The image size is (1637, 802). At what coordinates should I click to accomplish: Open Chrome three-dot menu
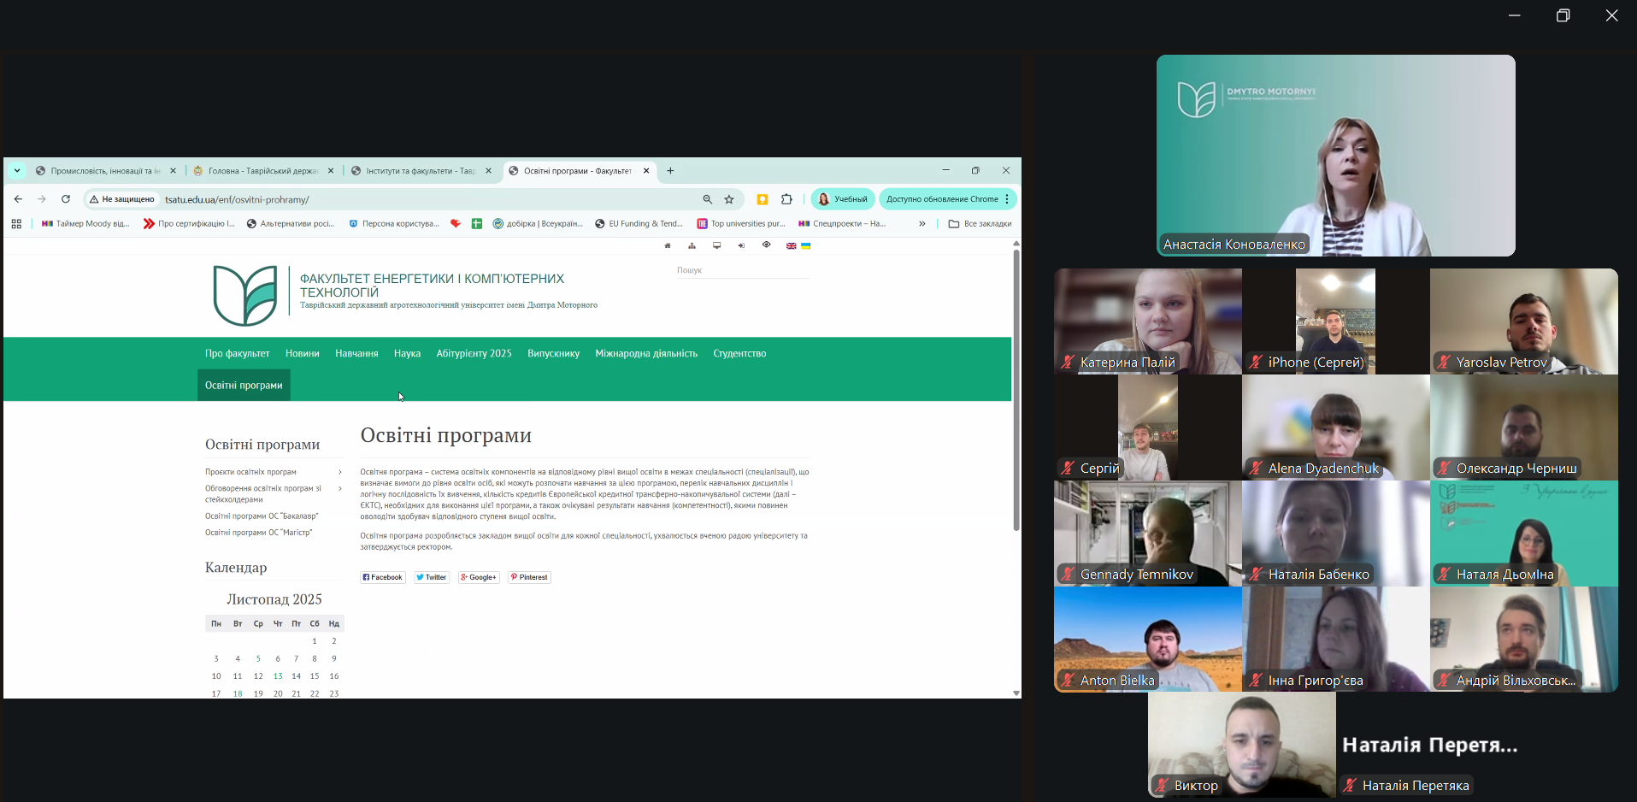pos(1008,199)
